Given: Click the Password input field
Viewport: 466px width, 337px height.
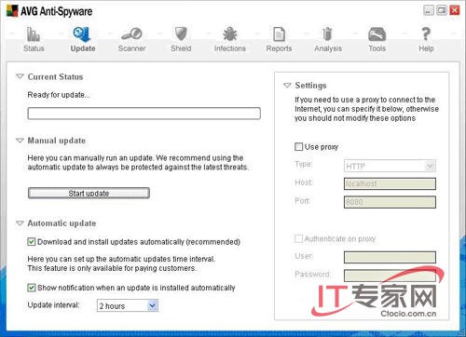Looking at the screenshot, I should (x=390, y=276).
